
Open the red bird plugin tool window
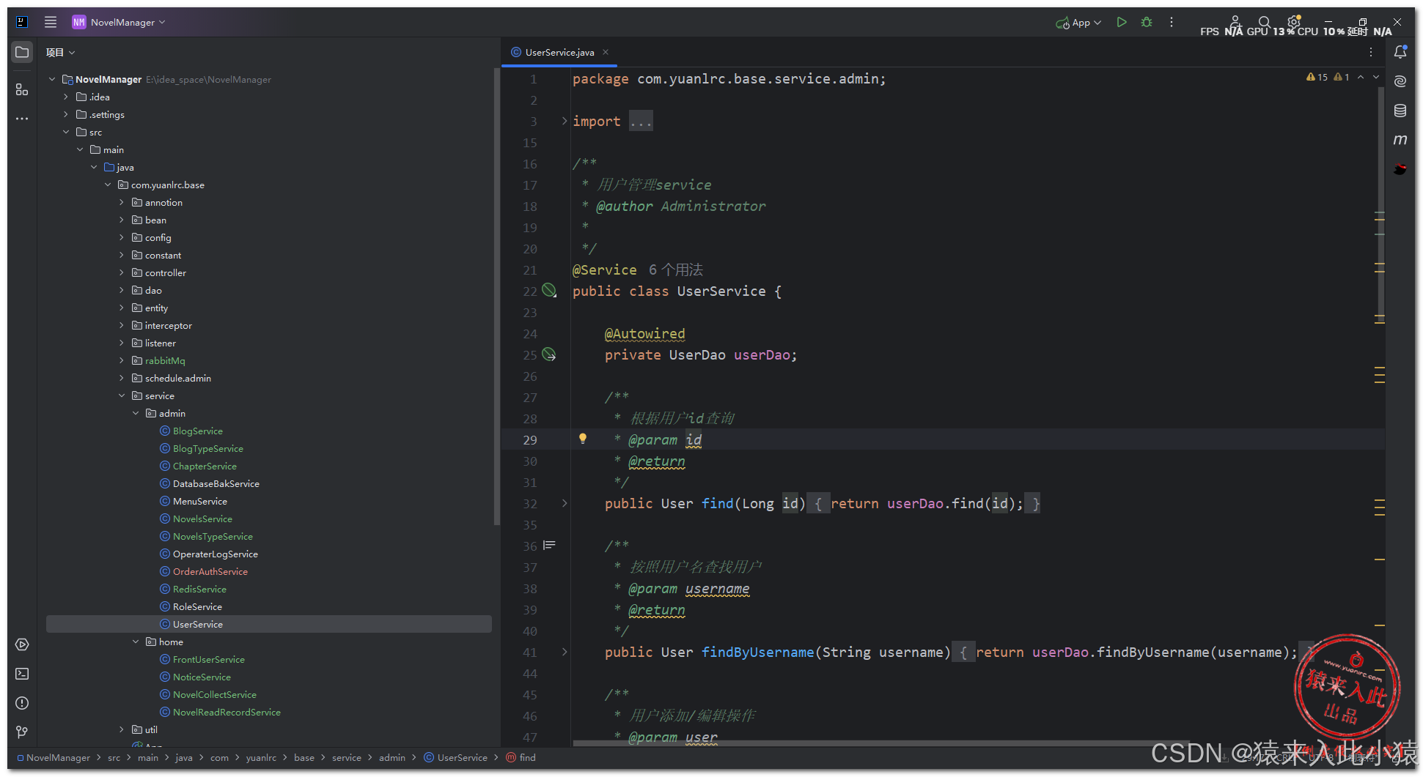click(x=1400, y=169)
